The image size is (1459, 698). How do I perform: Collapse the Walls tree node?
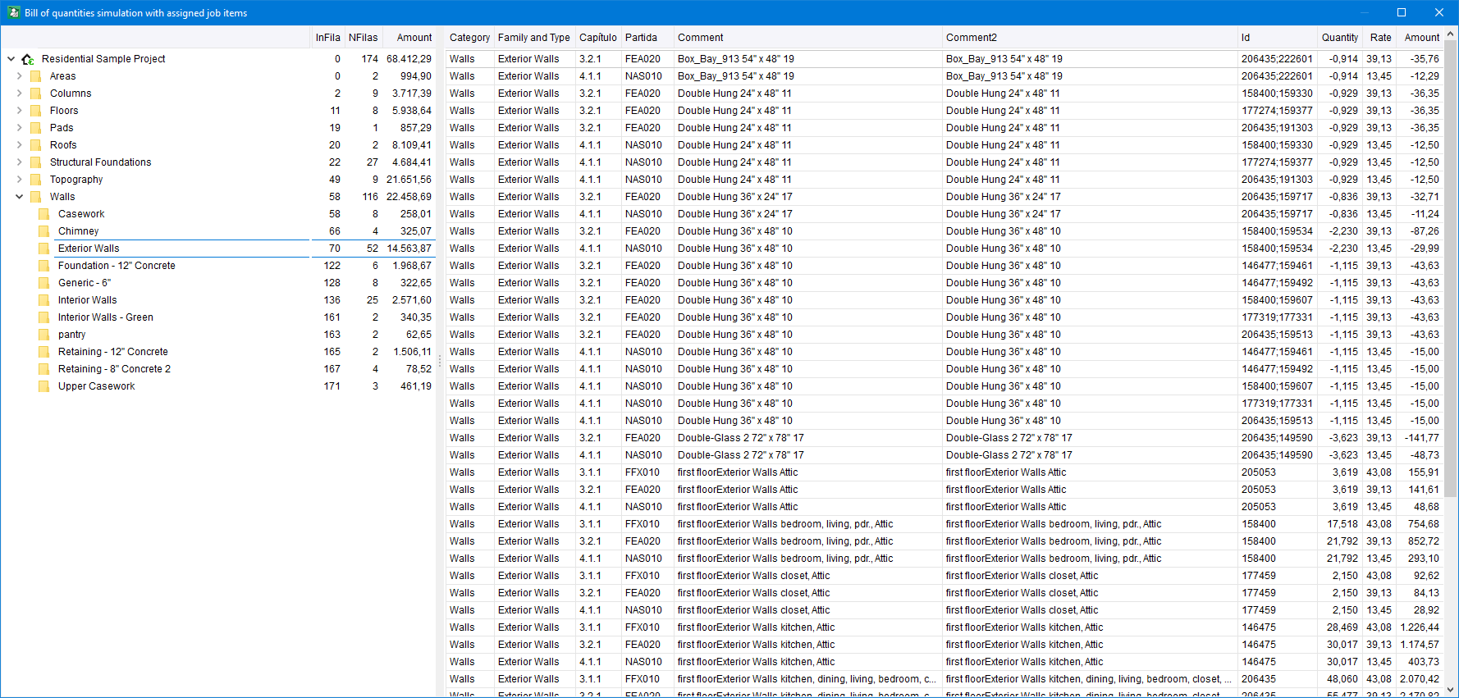[x=19, y=197]
